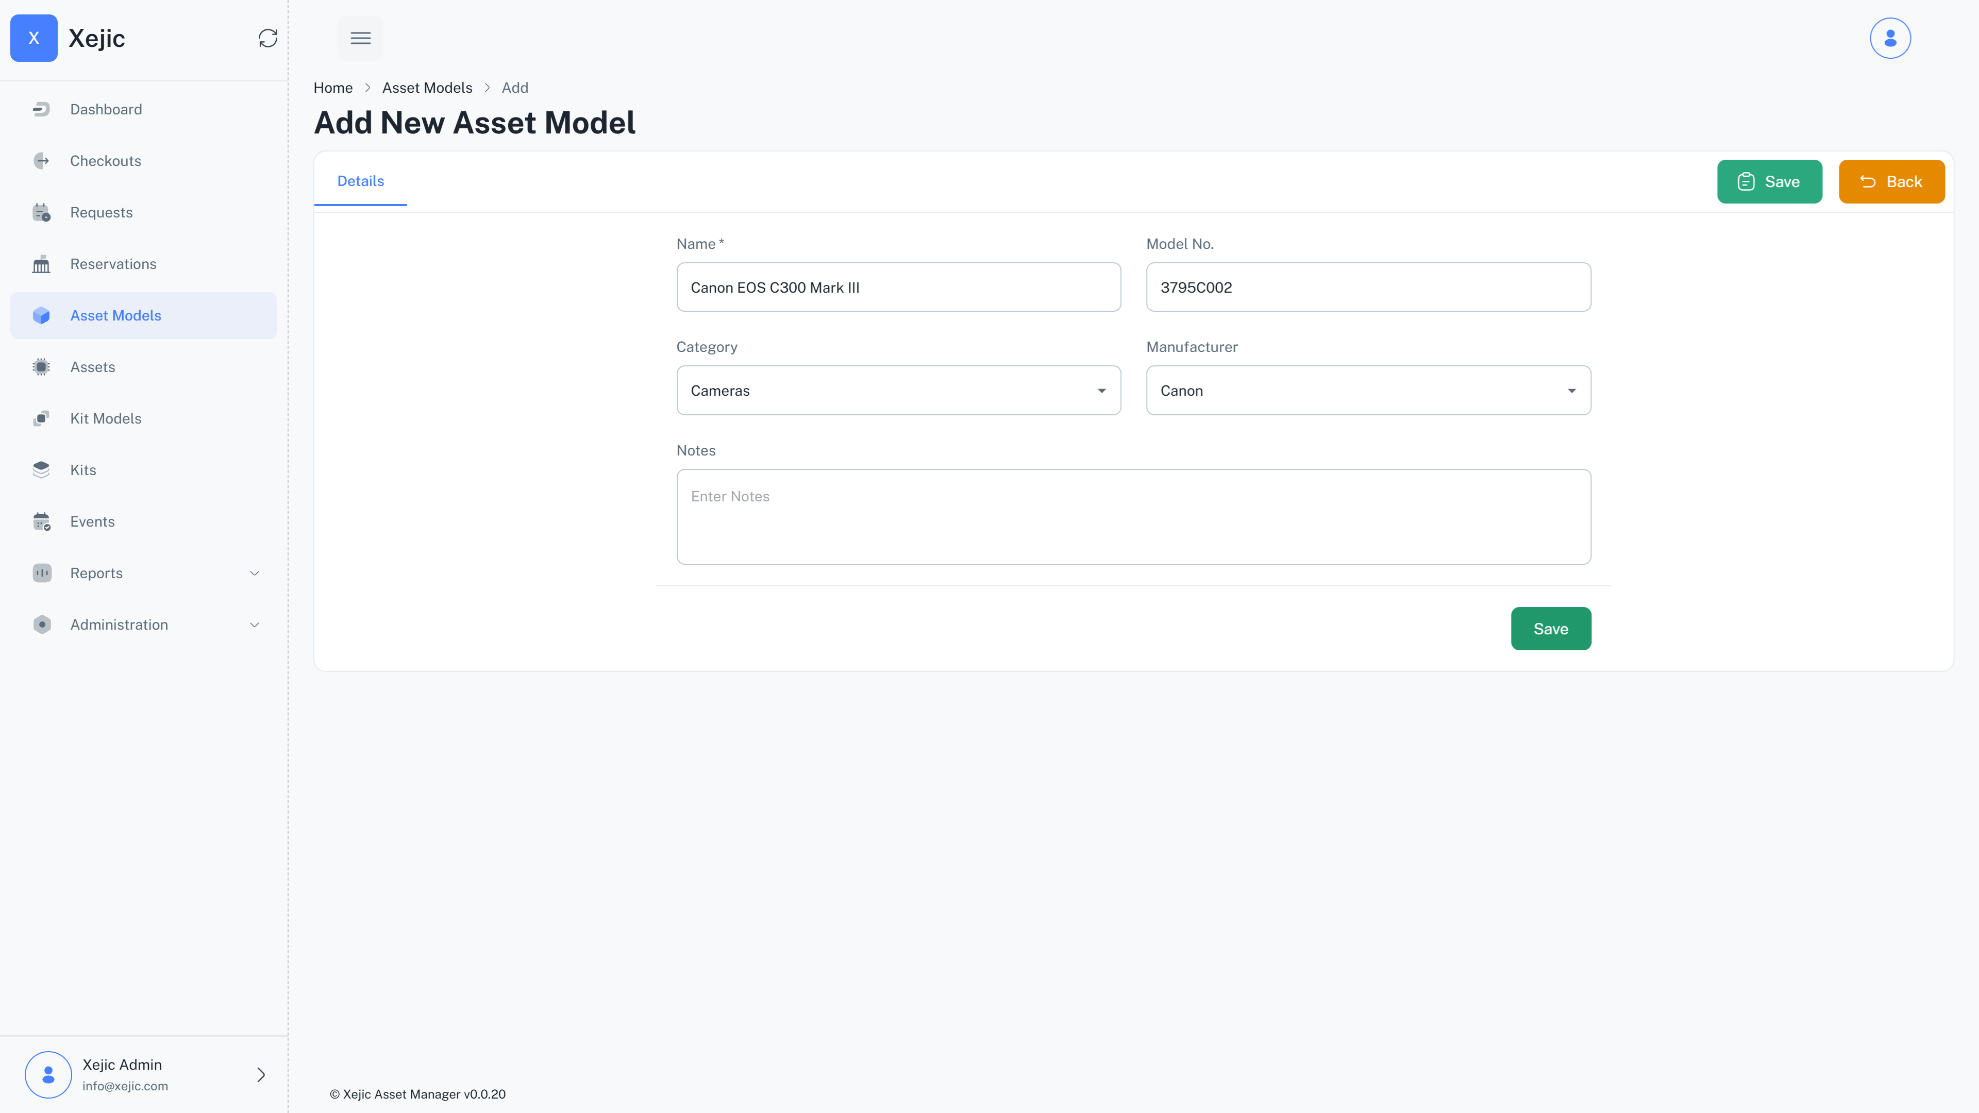The image size is (1979, 1113).
Task: Open the Events page
Action: [144, 521]
